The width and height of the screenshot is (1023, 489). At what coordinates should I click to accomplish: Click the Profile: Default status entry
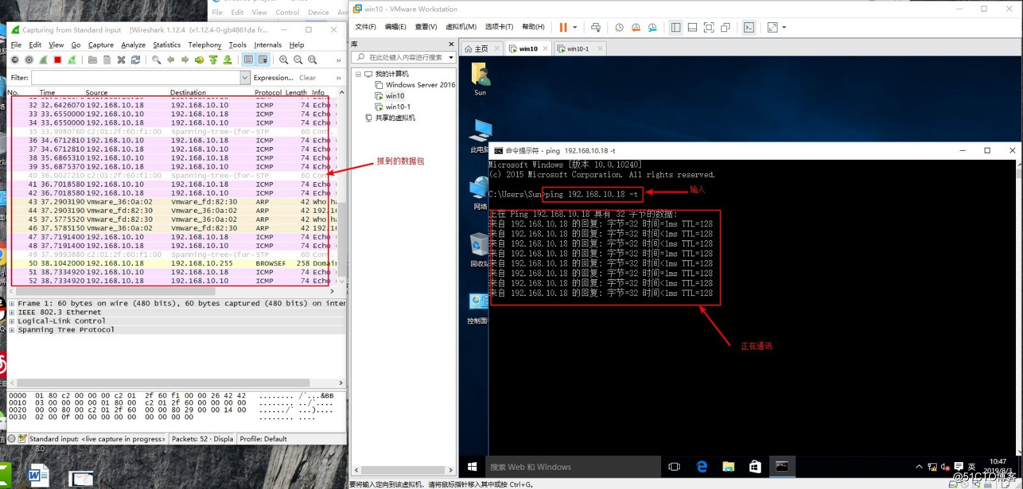click(263, 439)
